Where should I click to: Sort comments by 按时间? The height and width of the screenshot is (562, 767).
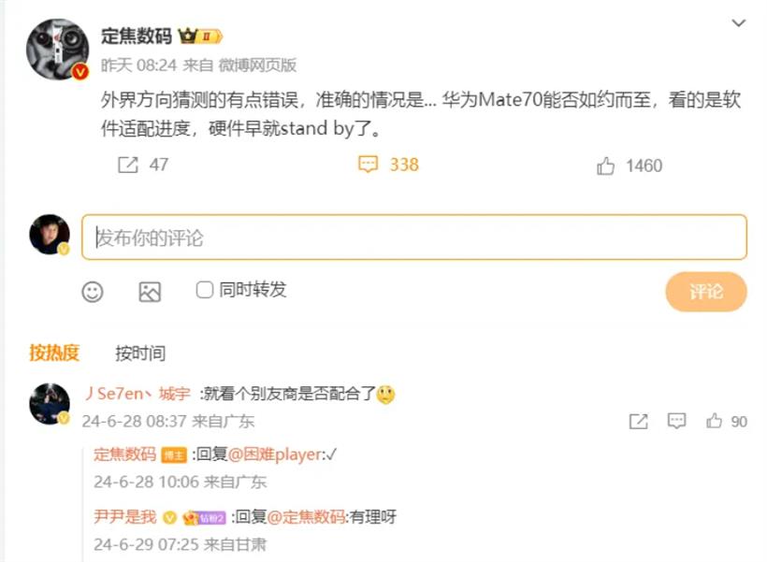[140, 353]
